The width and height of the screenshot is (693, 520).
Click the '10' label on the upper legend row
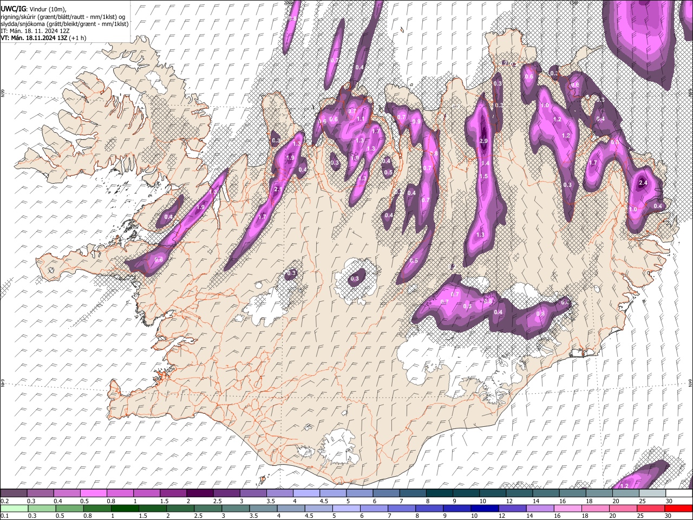point(482,501)
